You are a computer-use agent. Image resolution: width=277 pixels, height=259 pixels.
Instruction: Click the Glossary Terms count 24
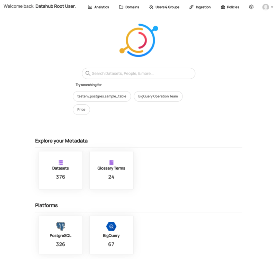pos(111,177)
